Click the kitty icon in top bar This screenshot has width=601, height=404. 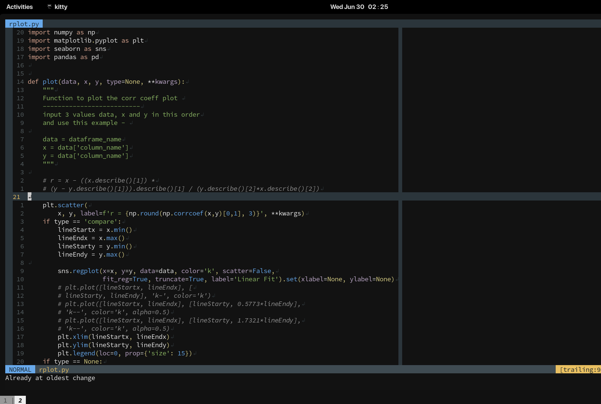point(49,6)
